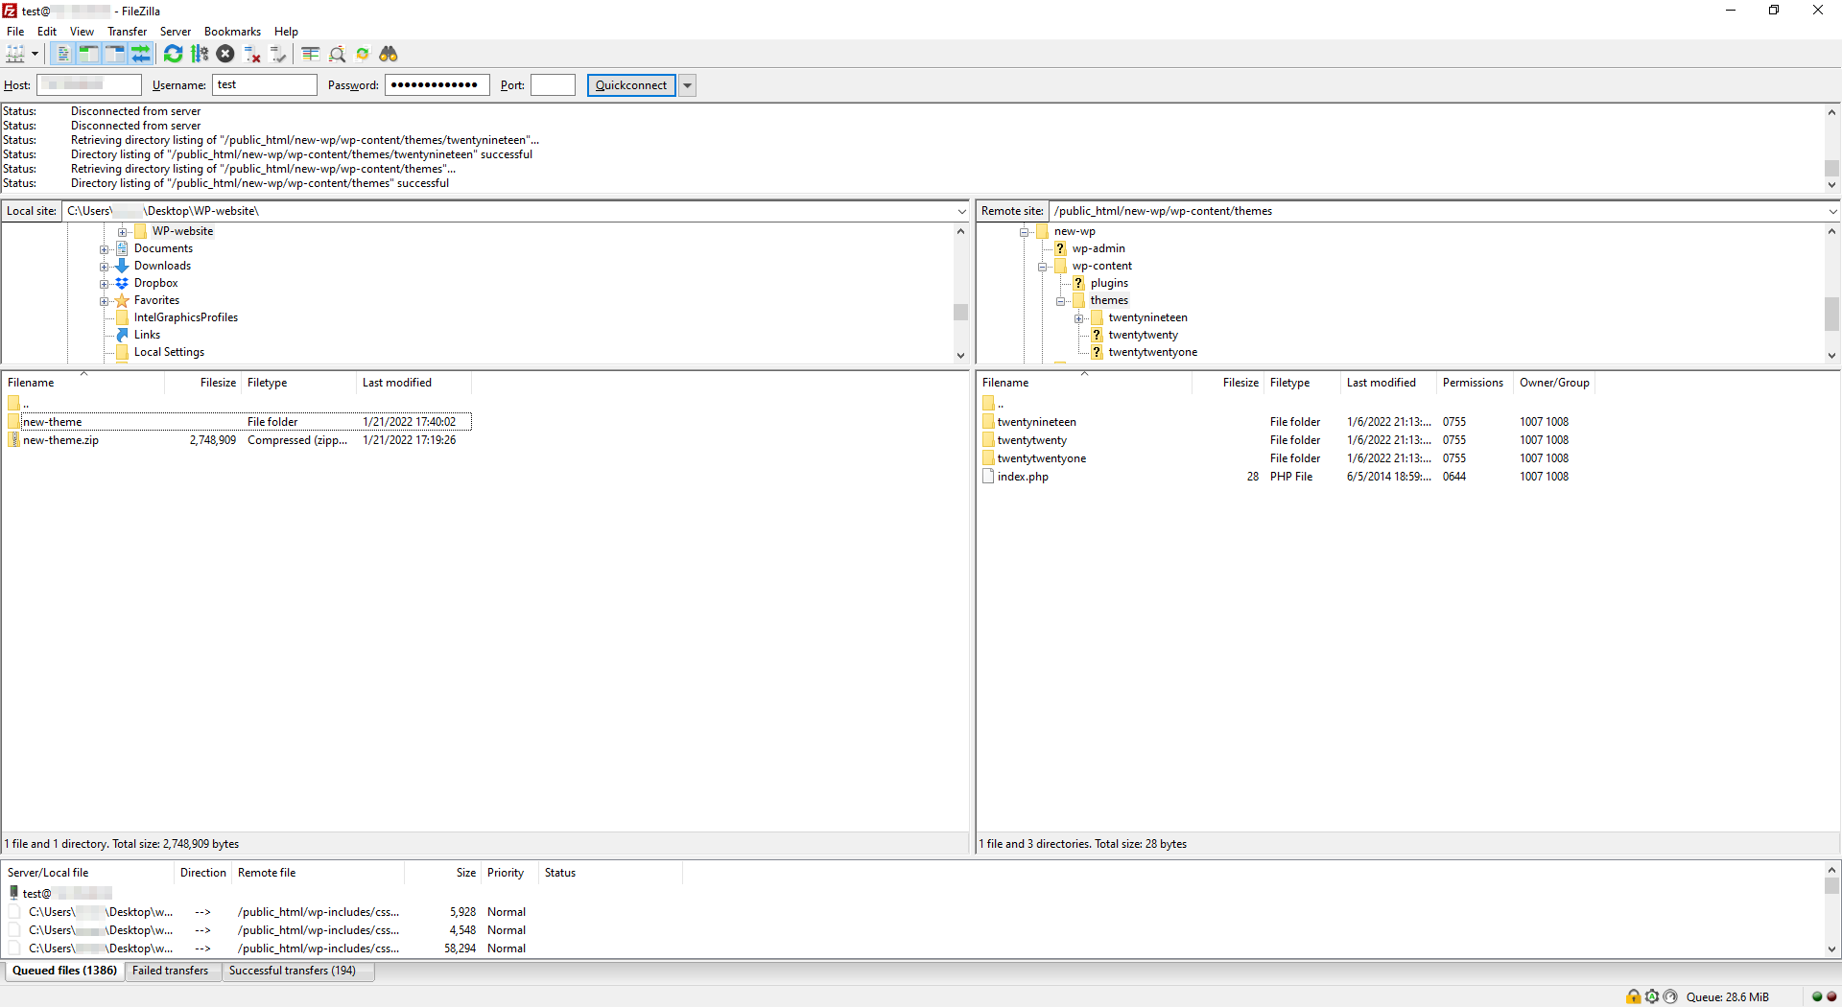Expand the Downloads folder in local tree
1842x1007 pixels.
click(104, 267)
